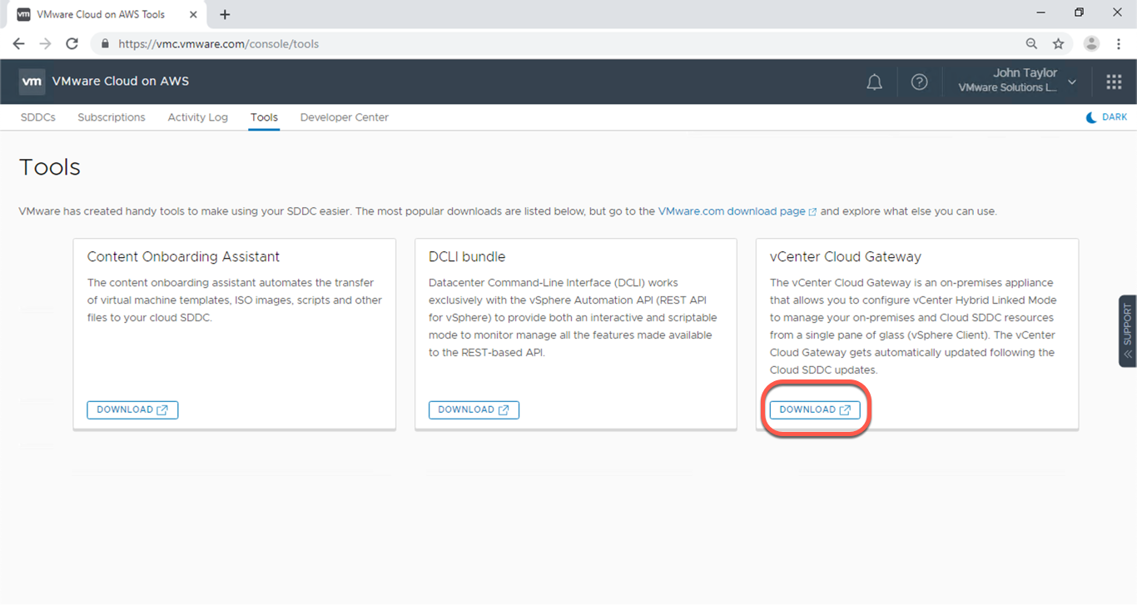The height and width of the screenshot is (605, 1137).
Task: Switch to the SDDCs tab
Action: [38, 117]
